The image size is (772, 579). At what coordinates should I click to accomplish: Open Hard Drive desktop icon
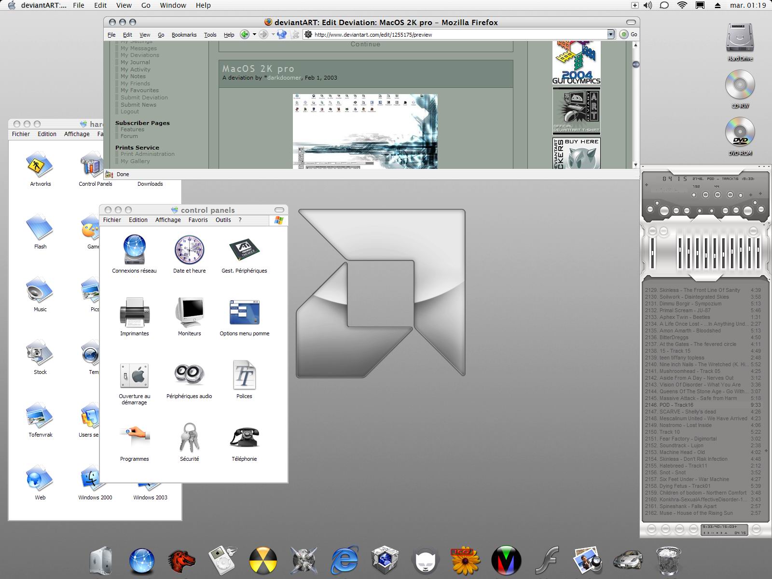(x=740, y=38)
